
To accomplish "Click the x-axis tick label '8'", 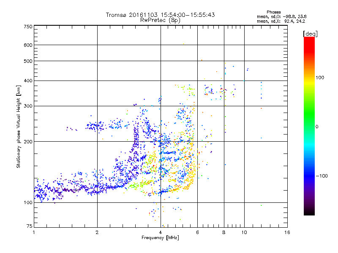I will pos(224,232).
